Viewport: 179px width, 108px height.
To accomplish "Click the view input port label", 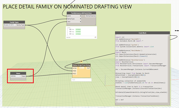I will coord(69,22).
